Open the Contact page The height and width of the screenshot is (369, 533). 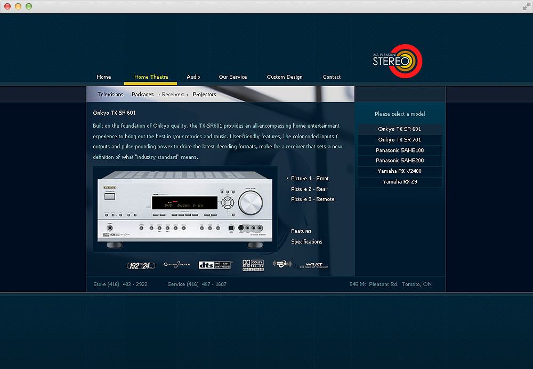pyautogui.click(x=332, y=77)
